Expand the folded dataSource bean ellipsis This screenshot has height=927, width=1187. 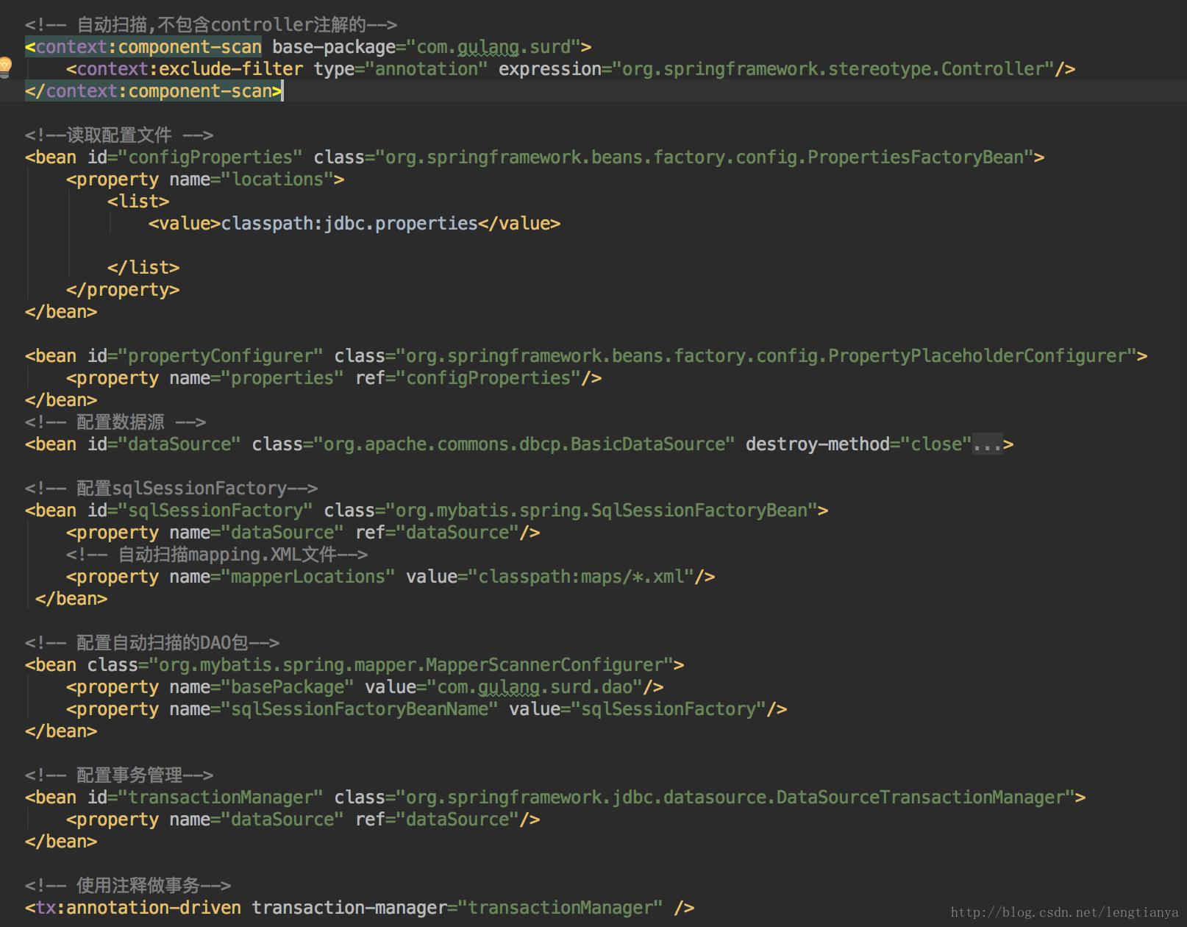(987, 444)
